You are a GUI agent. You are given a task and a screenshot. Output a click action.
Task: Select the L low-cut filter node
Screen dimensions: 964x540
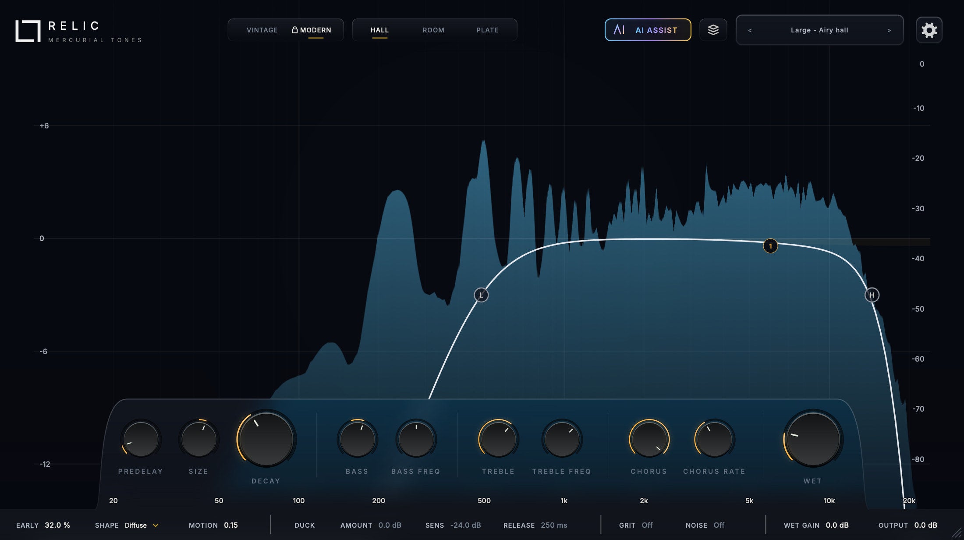coord(481,295)
